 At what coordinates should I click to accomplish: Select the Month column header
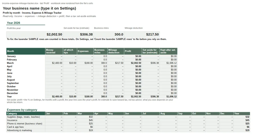point(26,51)
